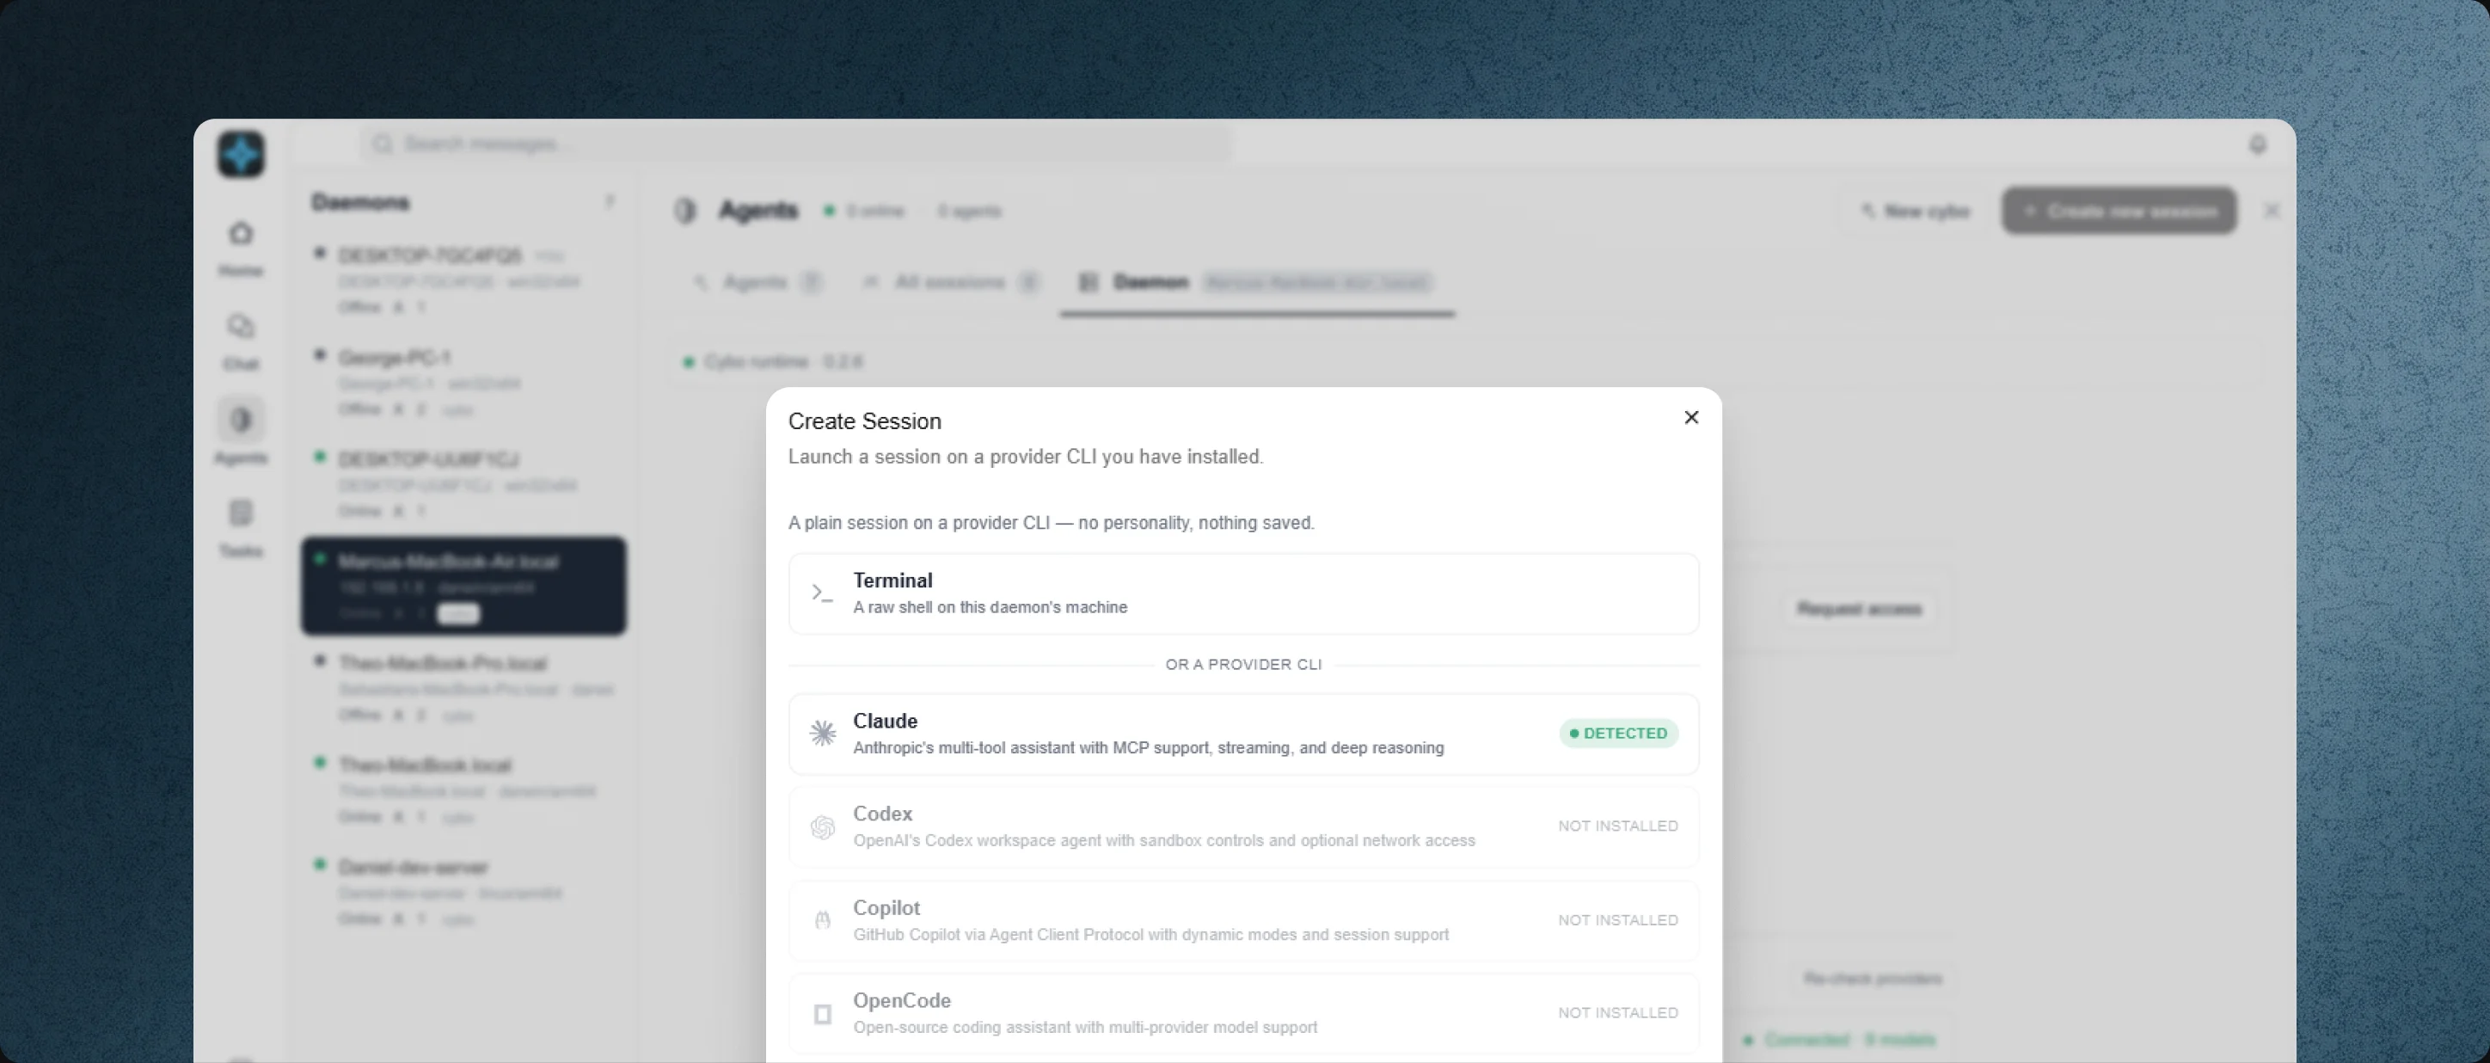Select the Terminal raw shell option
The image size is (2490, 1063).
coord(1243,594)
